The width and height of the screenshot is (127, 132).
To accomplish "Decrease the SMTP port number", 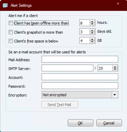I will (x=115, y=69).
